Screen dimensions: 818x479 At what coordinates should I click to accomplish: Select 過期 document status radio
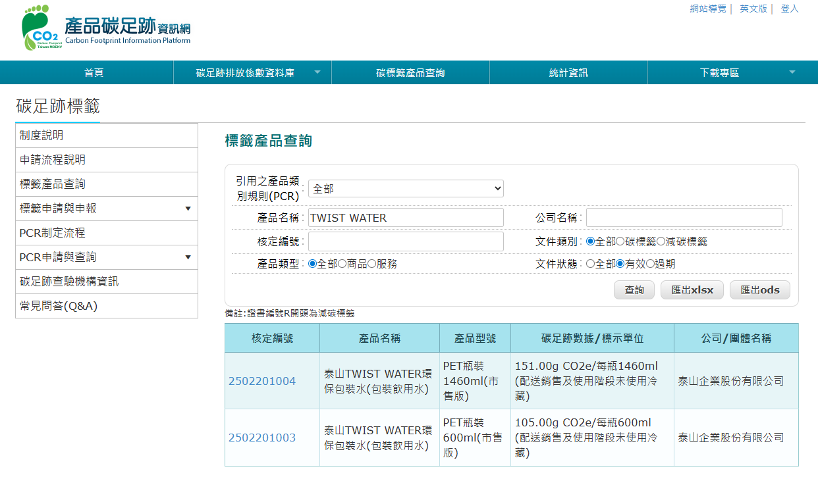650,264
